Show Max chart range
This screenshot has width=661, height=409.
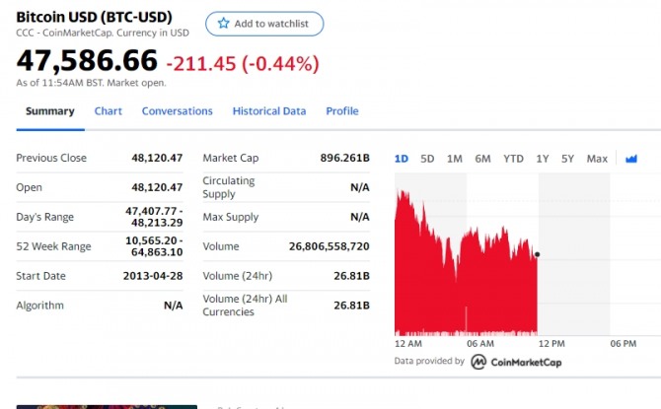pyautogui.click(x=597, y=159)
